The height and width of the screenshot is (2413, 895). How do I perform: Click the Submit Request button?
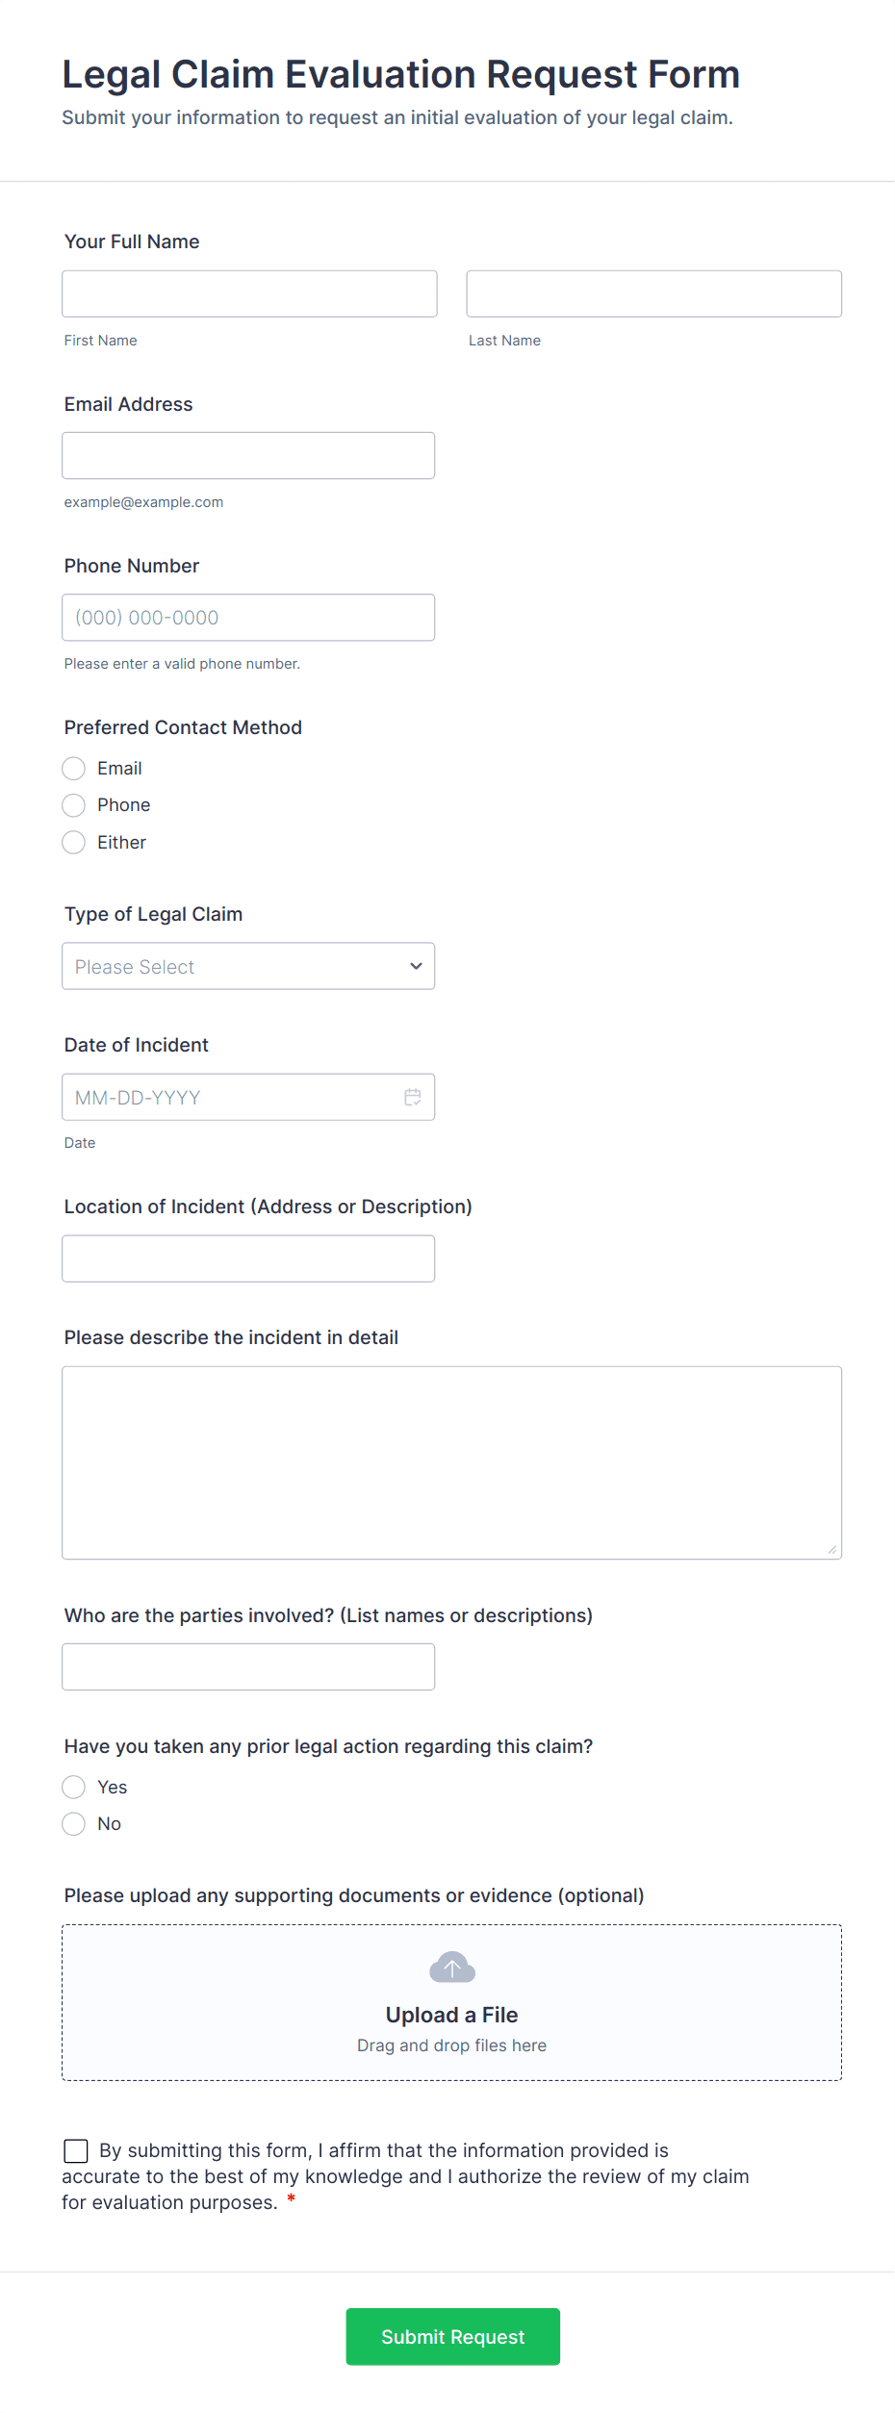(x=453, y=2337)
